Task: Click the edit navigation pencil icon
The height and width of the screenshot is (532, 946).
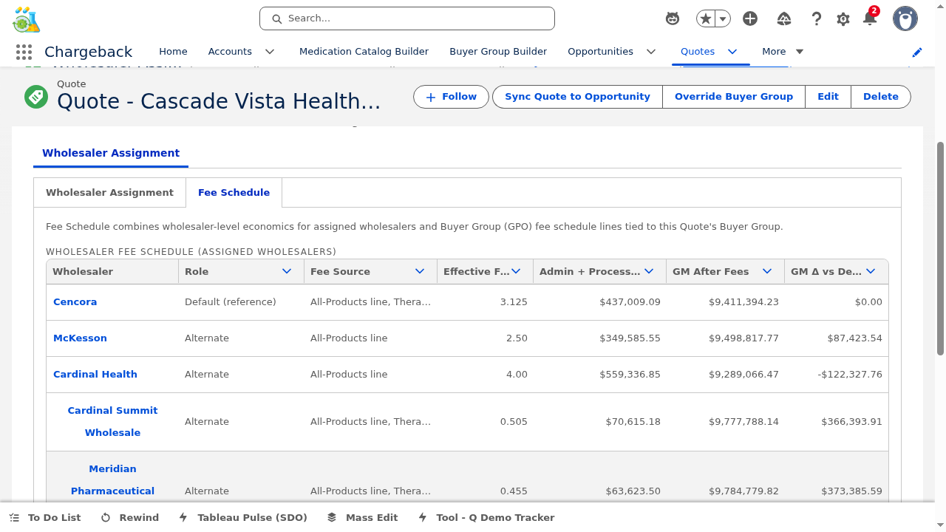Action: coord(917,52)
